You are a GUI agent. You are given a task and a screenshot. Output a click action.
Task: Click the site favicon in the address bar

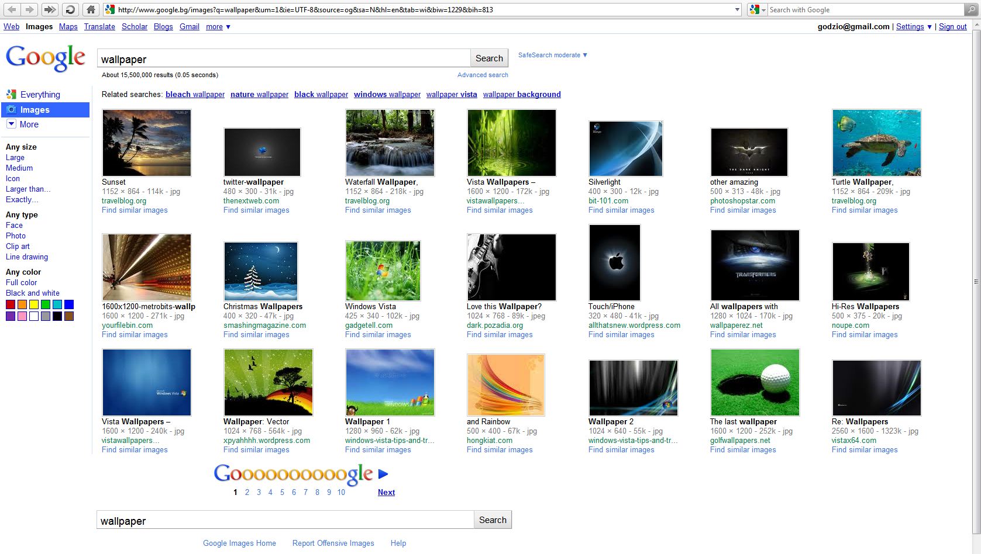pyautogui.click(x=110, y=9)
